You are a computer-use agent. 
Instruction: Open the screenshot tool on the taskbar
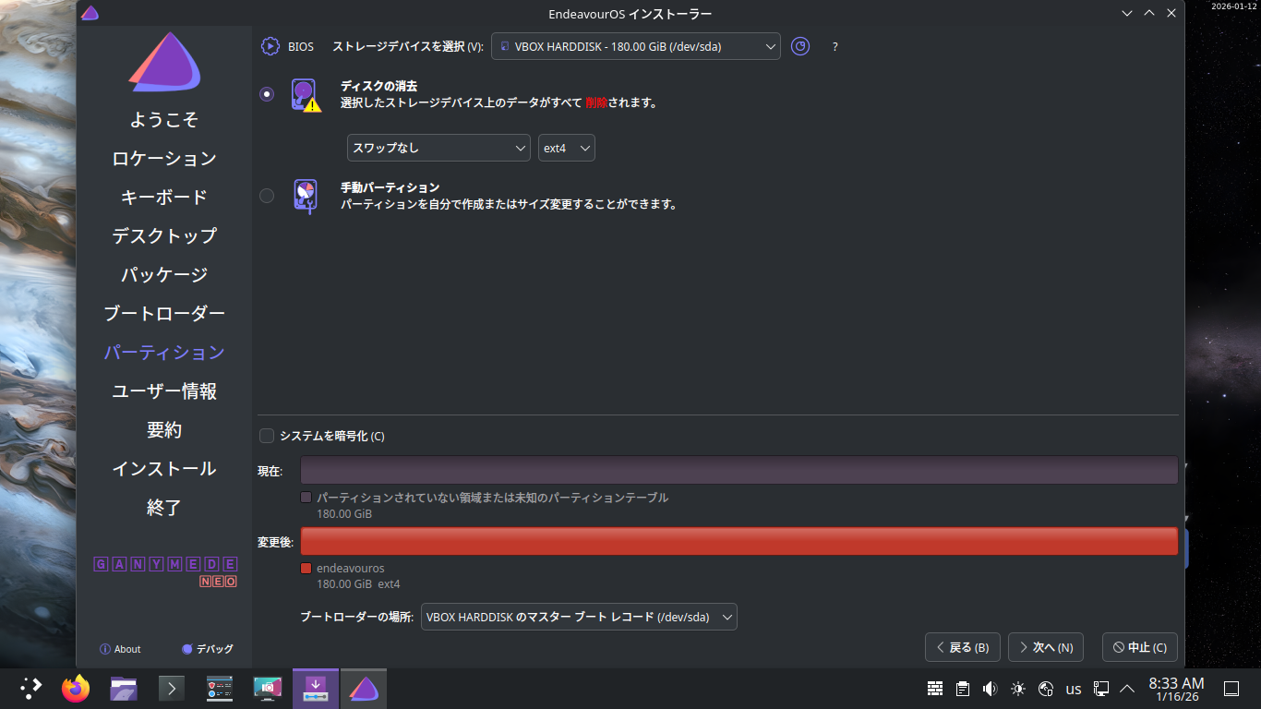tap(268, 688)
